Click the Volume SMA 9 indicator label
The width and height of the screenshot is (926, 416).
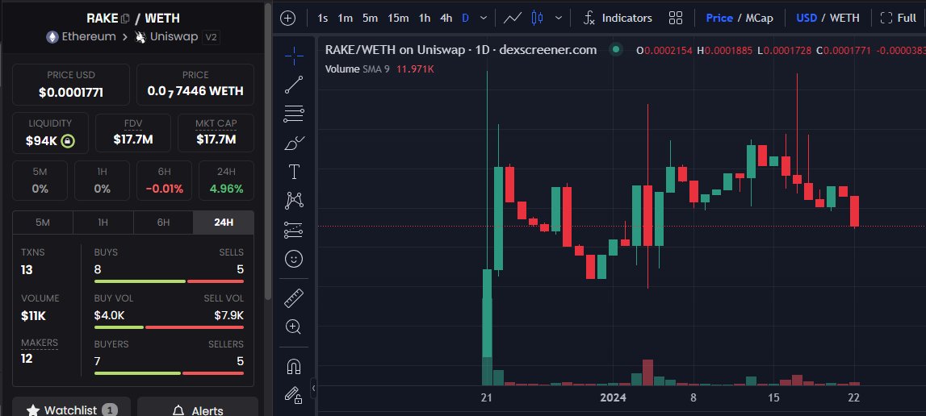358,69
